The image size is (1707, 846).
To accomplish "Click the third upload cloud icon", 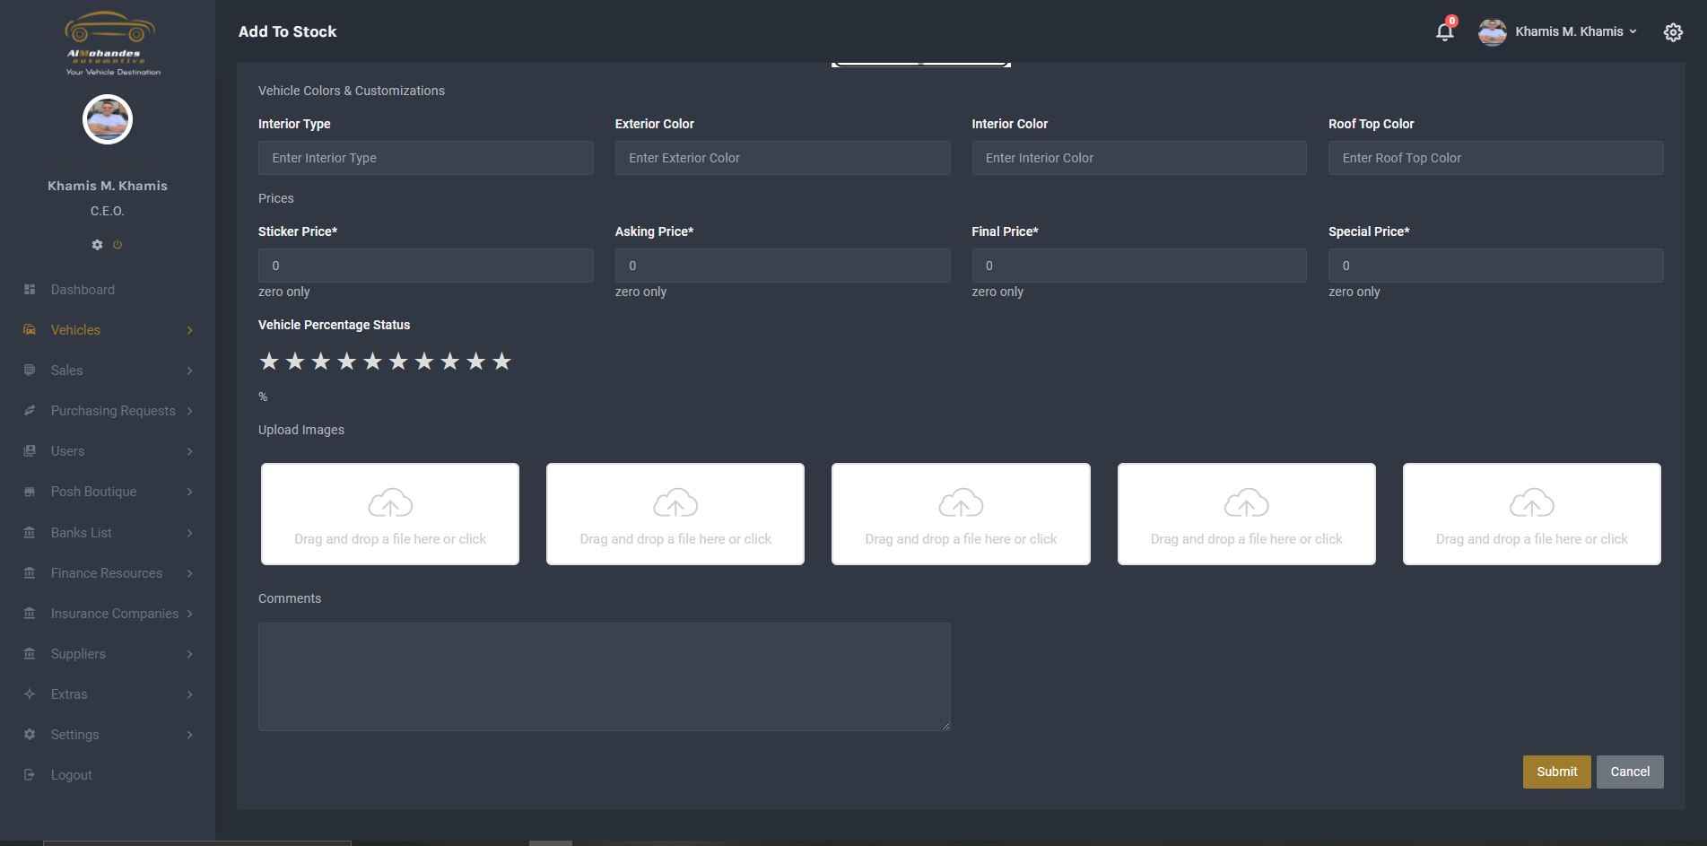I will pos(961,503).
